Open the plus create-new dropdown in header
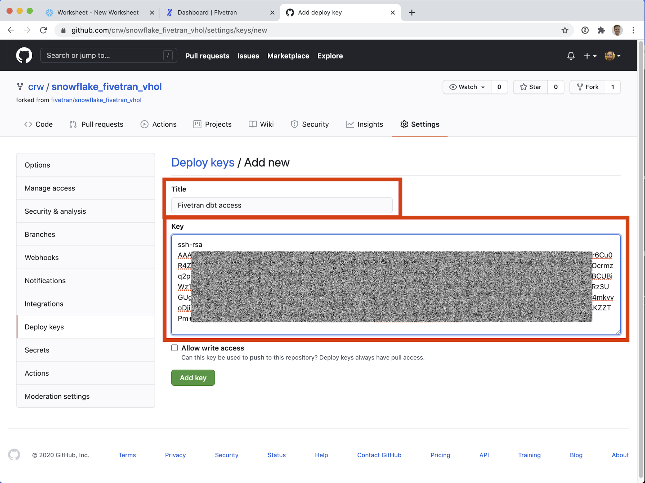The height and width of the screenshot is (483, 645). [x=590, y=56]
